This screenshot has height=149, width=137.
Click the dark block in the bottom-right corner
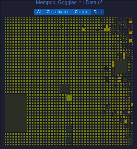pyautogui.click(x=131, y=139)
